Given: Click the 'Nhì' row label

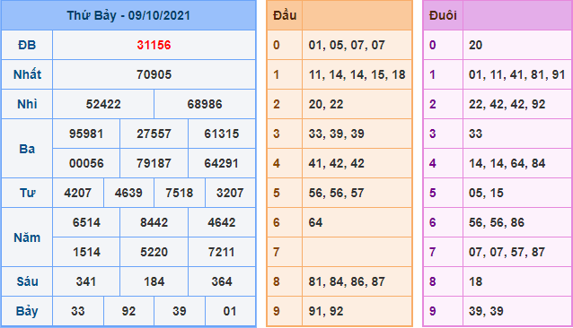Looking at the screenshot, I should coord(27,104).
